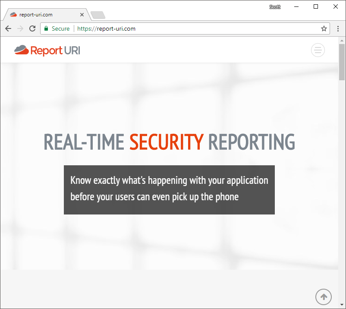Click the scrollbar down arrow
The width and height of the screenshot is (346, 309).
coord(342,306)
